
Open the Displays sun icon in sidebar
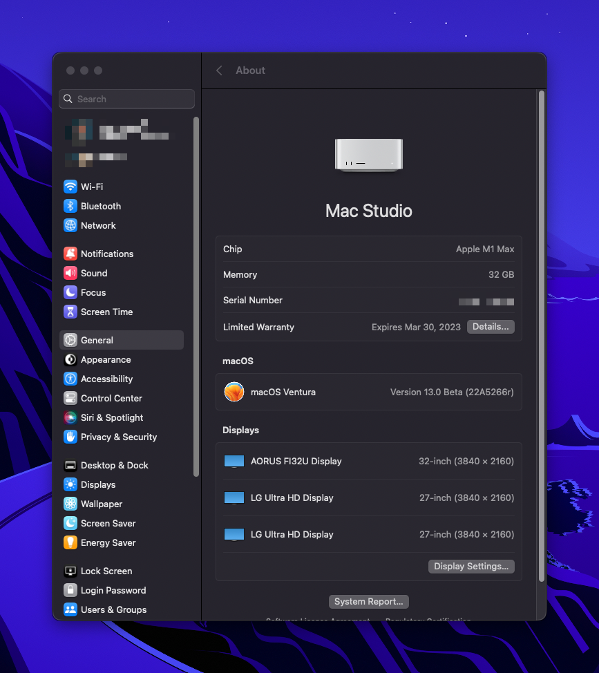pyautogui.click(x=70, y=484)
